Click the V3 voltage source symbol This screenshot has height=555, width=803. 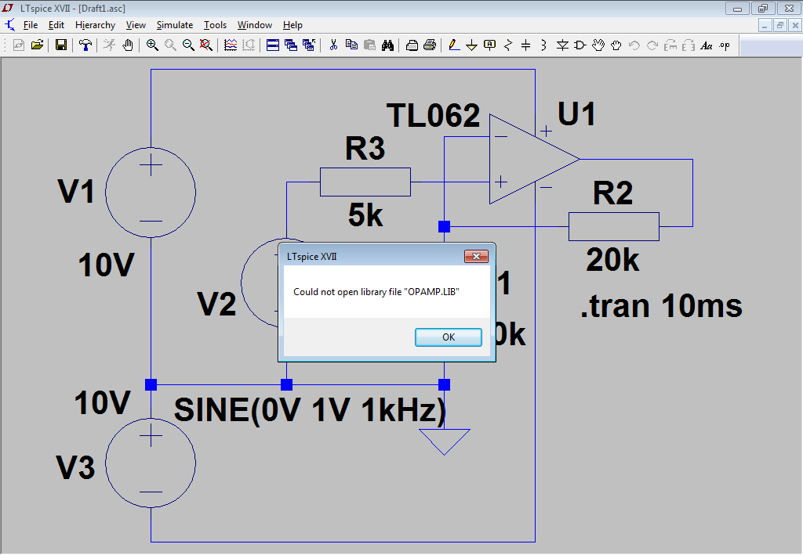[x=151, y=463]
